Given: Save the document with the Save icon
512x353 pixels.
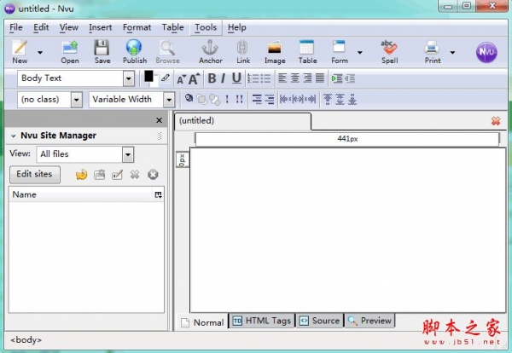Looking at the screenshot, I should point(102,51).
